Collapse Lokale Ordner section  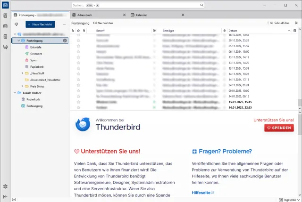click(15, 93)
